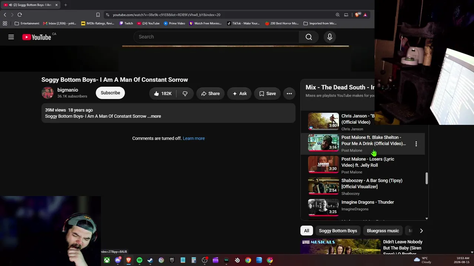Open more actions ellipsis beside Save
Screen dimensions: 474x266
289,93
